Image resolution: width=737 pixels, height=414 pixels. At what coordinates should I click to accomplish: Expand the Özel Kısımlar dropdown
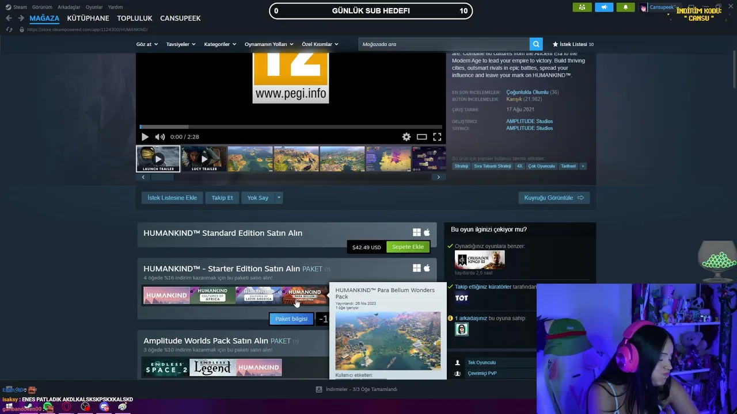coord(320,44)
